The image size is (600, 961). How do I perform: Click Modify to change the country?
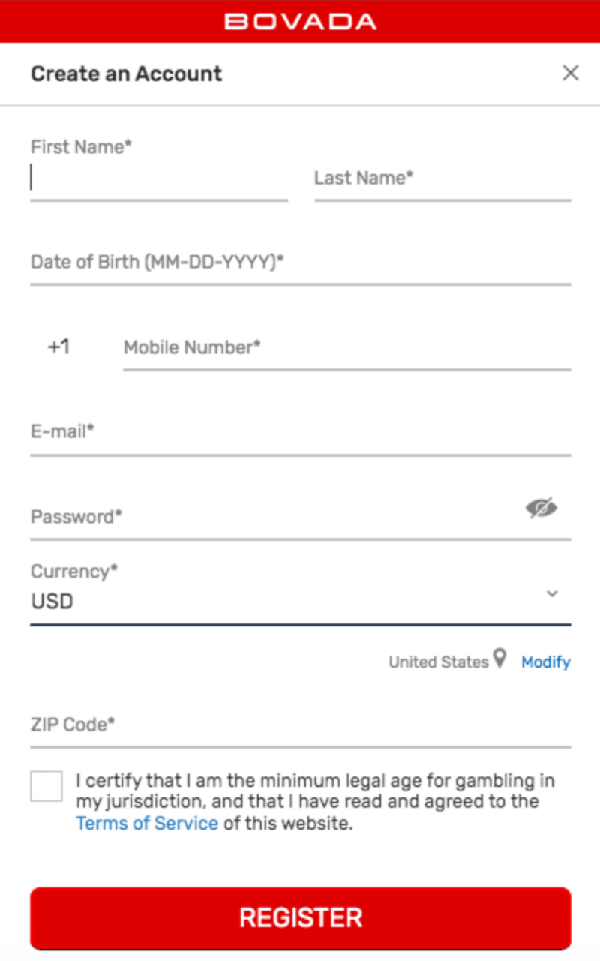point(546,662)
